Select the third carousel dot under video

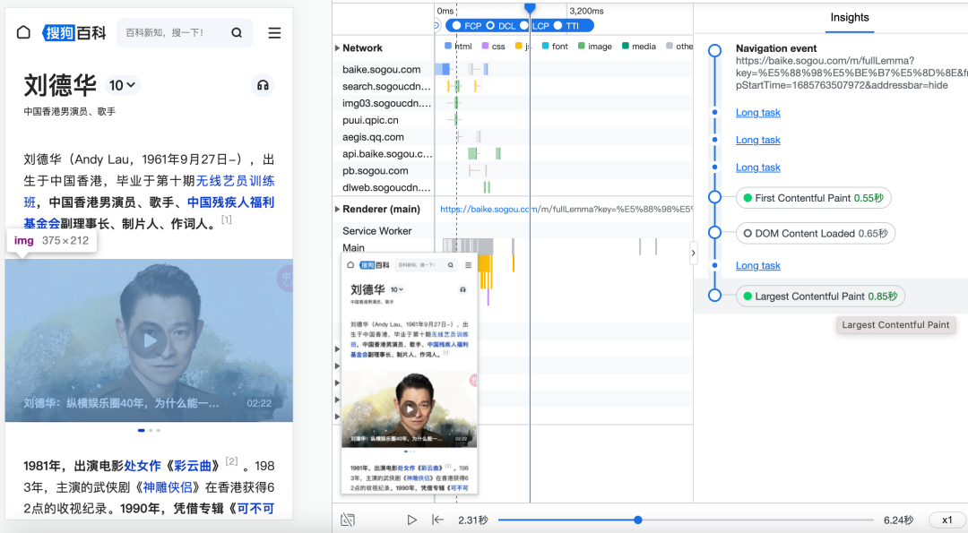pos(159,431)
